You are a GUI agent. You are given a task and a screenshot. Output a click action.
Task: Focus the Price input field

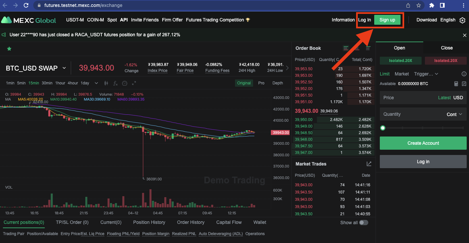tap(423, 98)
